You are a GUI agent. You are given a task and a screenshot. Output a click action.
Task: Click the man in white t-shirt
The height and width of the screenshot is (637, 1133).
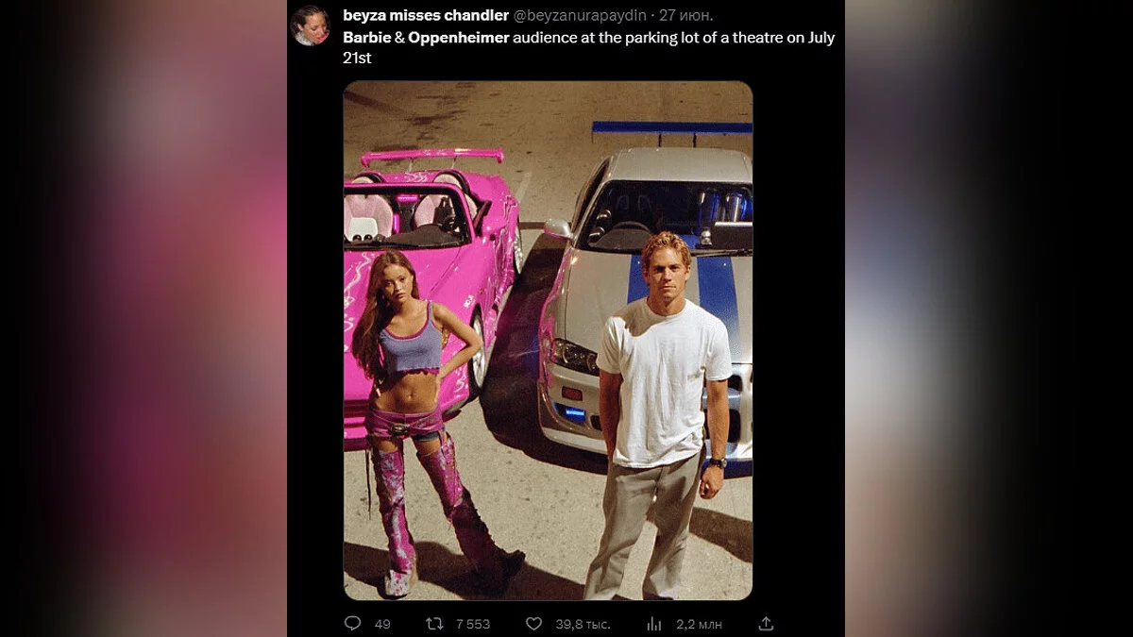click(x=661, y=415)
